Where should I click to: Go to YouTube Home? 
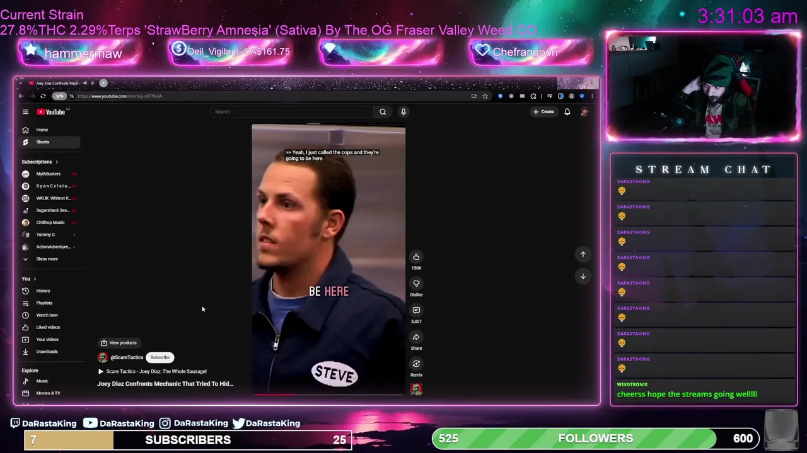click(x=50, y=130)
